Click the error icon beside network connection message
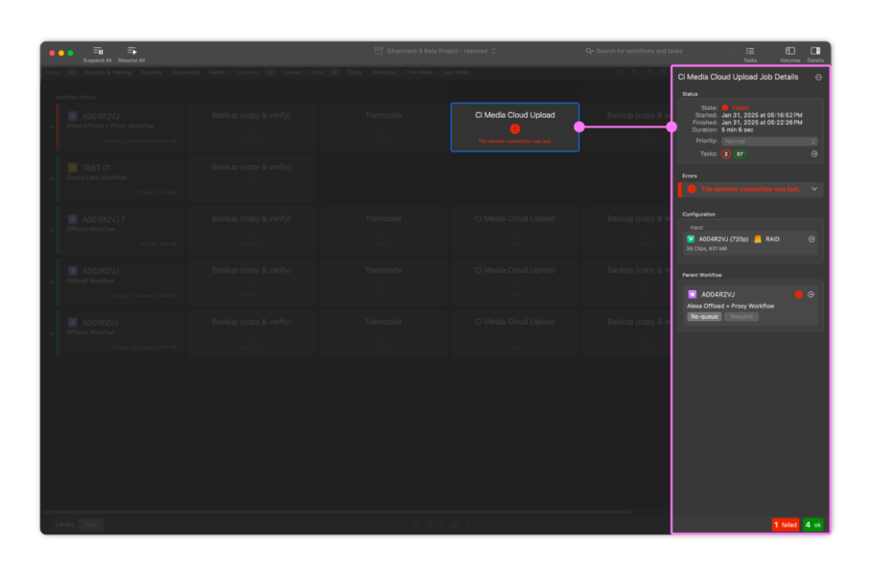 pos(692,189)
